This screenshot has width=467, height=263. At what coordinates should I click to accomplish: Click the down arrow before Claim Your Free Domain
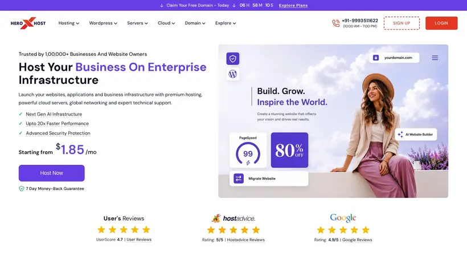pos(162,5)
